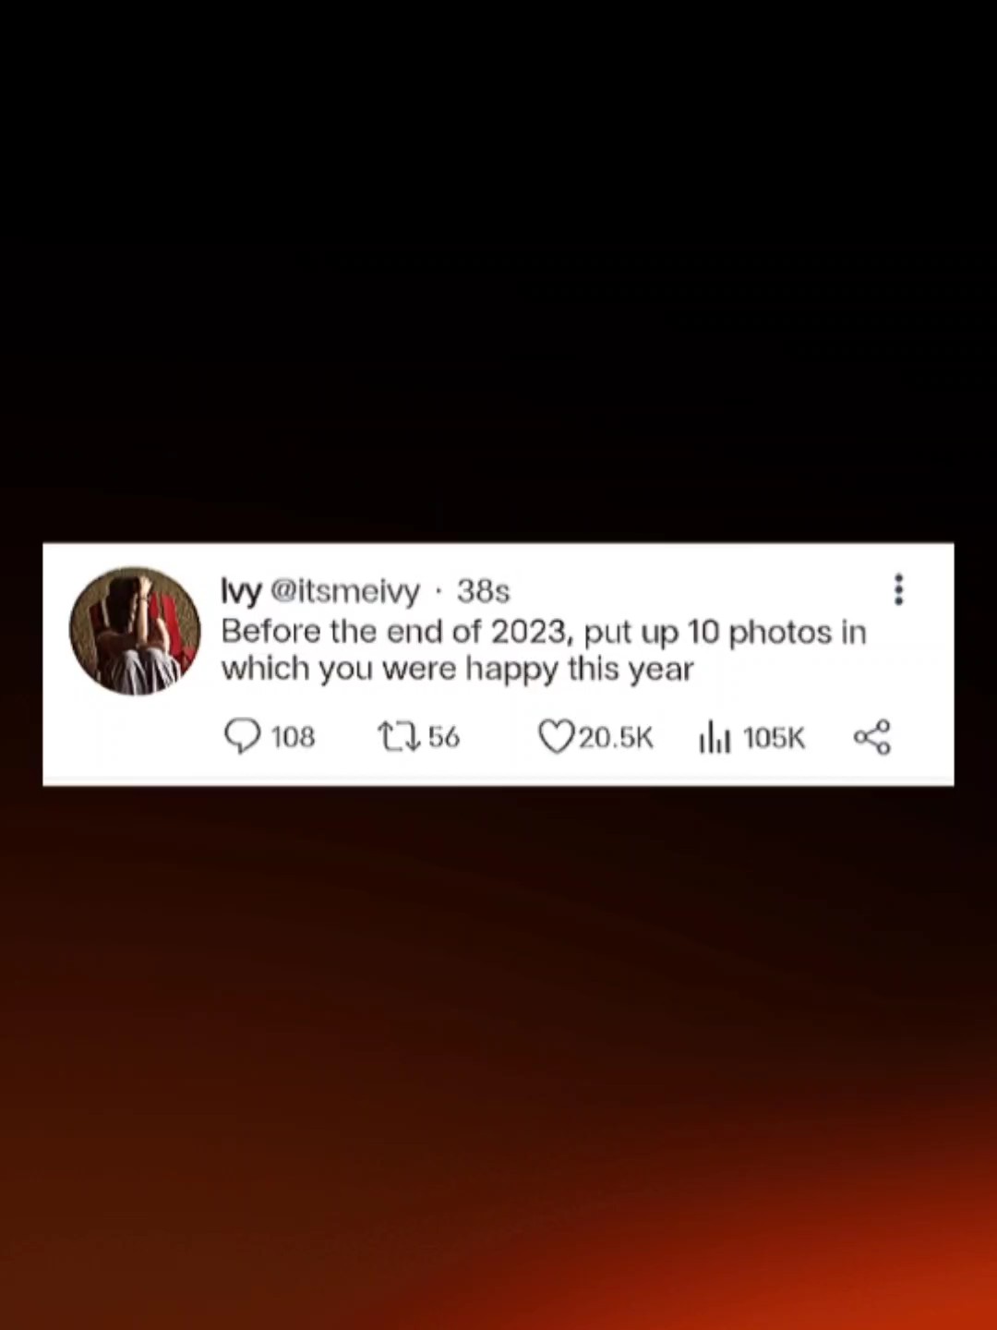Like the tweet with the heart icon
This screenshot has height=1330, width=997.
[556, 736]
